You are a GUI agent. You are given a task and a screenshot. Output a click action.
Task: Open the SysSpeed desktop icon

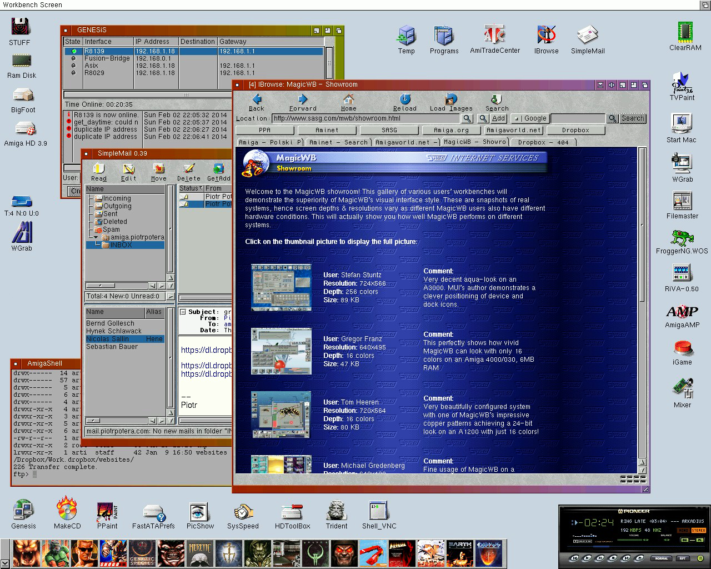point(243,516)
